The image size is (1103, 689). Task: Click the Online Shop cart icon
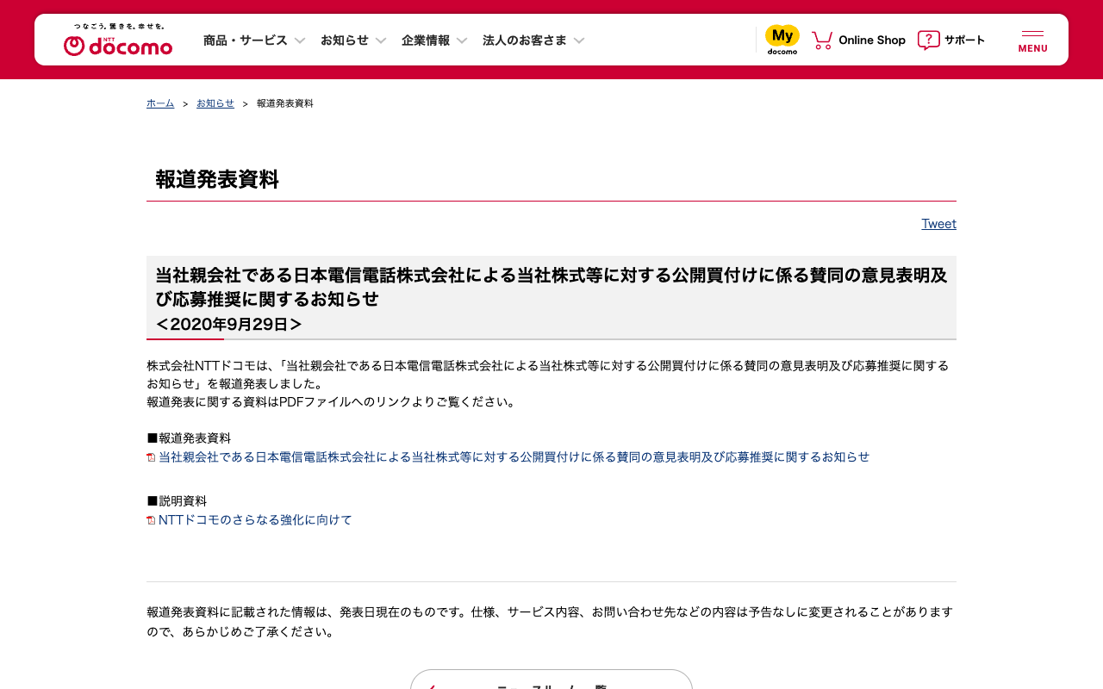822,40
